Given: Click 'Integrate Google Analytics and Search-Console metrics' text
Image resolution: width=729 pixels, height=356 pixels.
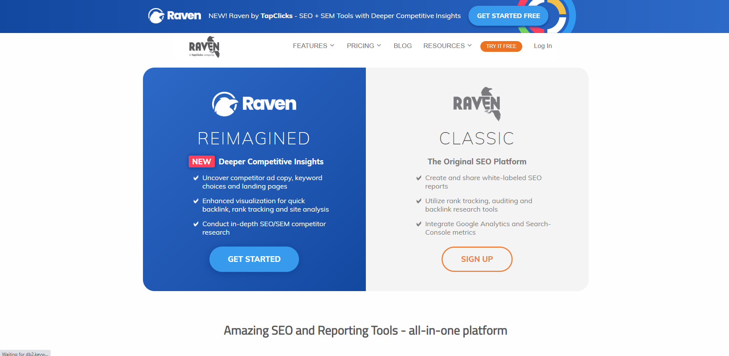Looking at the screenshot, I should (488, 228).
